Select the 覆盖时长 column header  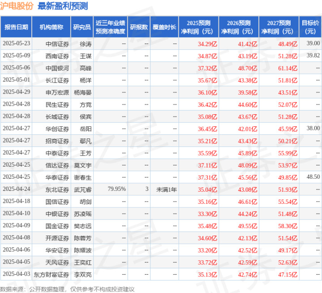click(164, 27)
